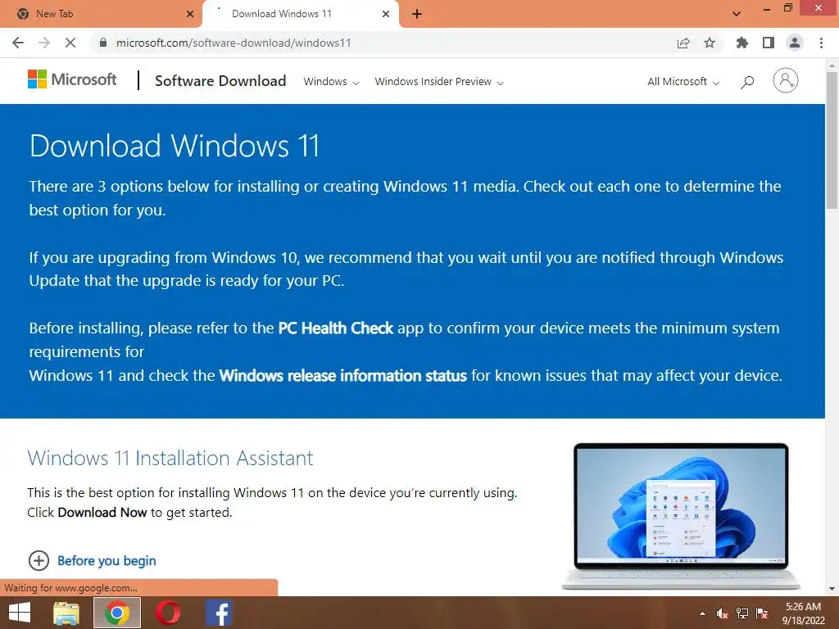Screen dimensions: 839x629
Task: Open Facebook from the taskbar
Action: point(218,613)
